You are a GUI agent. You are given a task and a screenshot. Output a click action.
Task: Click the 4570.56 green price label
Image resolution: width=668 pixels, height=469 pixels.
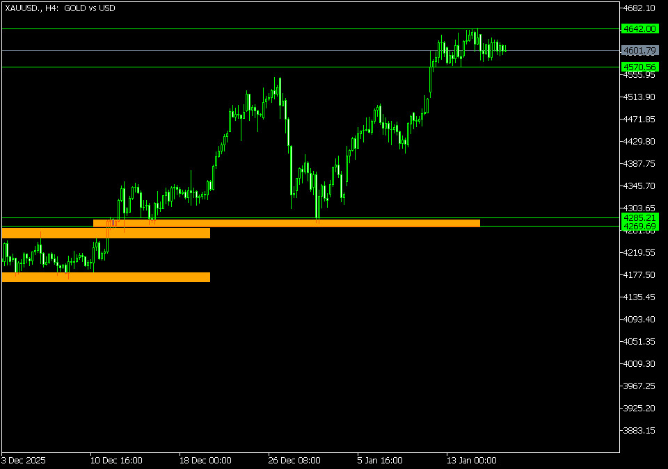[x=639, y=67]
